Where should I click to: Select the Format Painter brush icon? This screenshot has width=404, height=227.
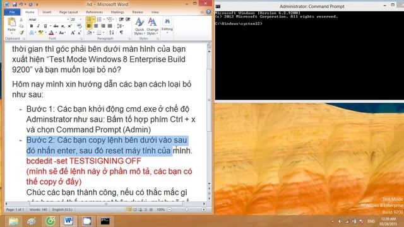click(21, 32)
